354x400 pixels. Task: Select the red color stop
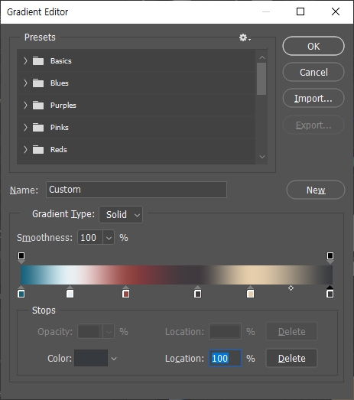coord(125,292)
